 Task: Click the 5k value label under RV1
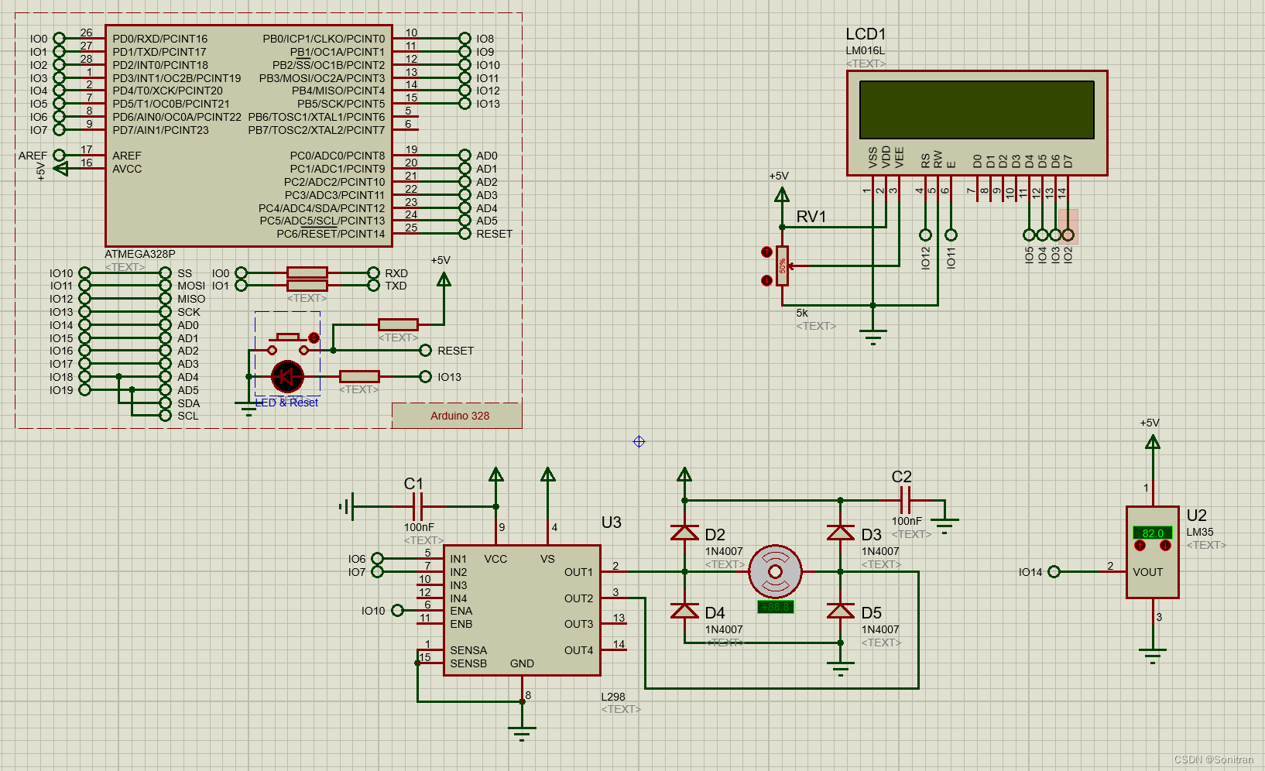pos(802,313)
